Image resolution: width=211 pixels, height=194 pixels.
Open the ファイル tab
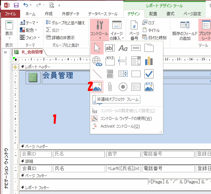10,14
